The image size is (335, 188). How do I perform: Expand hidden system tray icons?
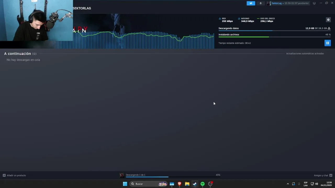coord(288,184)
